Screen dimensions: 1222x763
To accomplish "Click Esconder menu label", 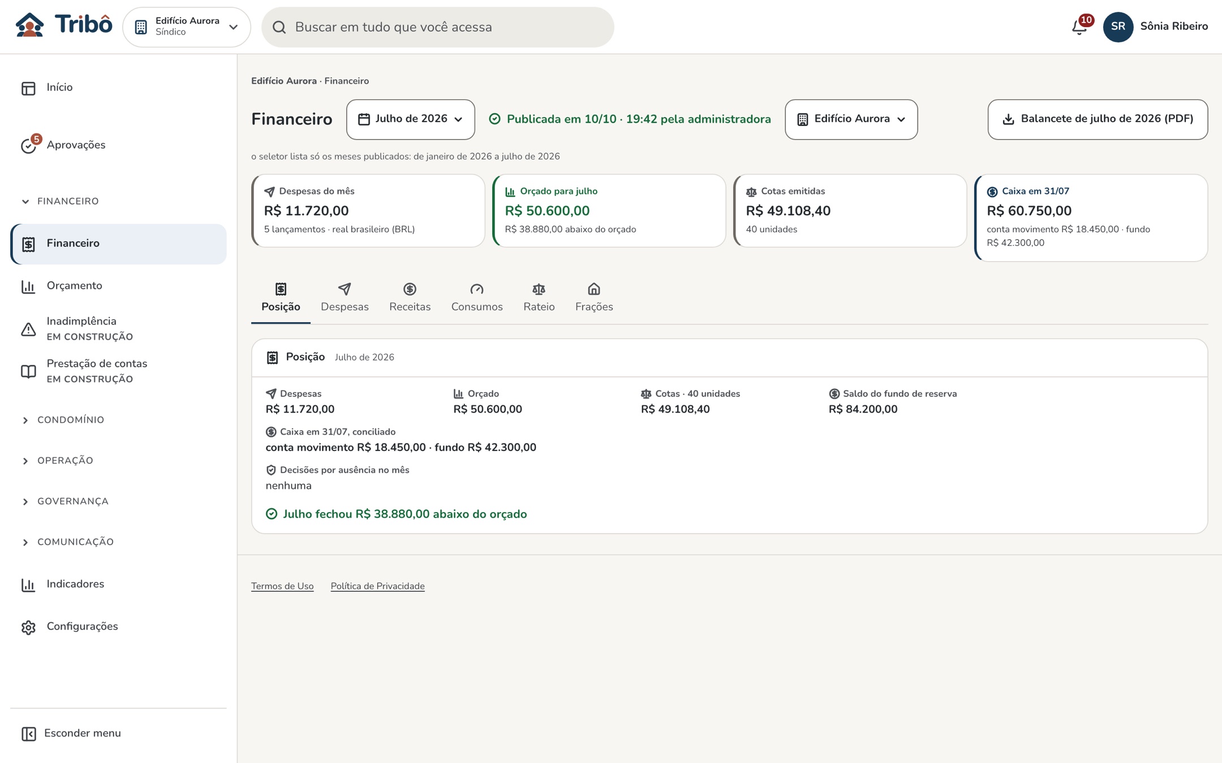I will pos(83,733).
